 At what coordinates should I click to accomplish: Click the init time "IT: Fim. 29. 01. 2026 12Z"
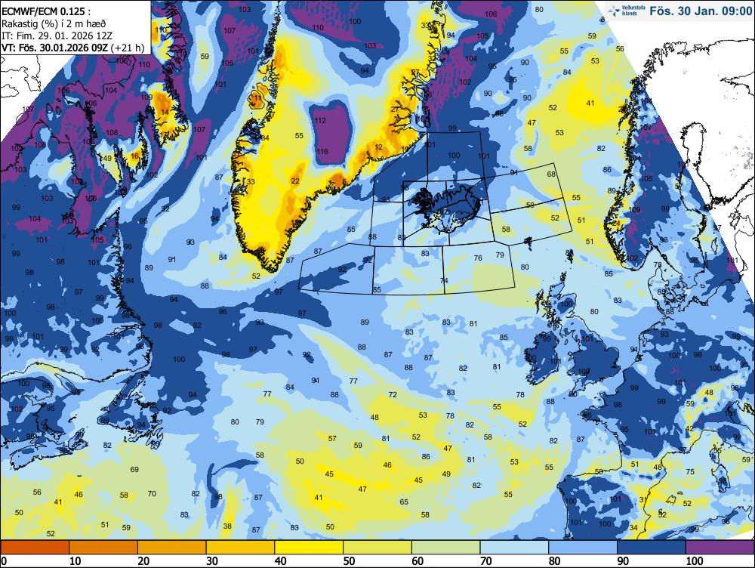pos(58,35)
